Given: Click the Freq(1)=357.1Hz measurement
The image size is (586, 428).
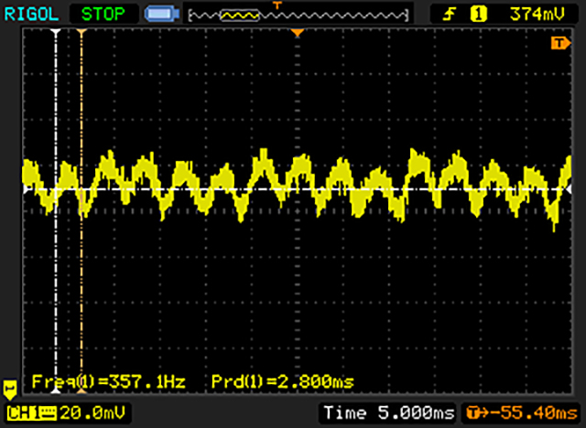Looking at the screenshot, I should click(108, 380).
